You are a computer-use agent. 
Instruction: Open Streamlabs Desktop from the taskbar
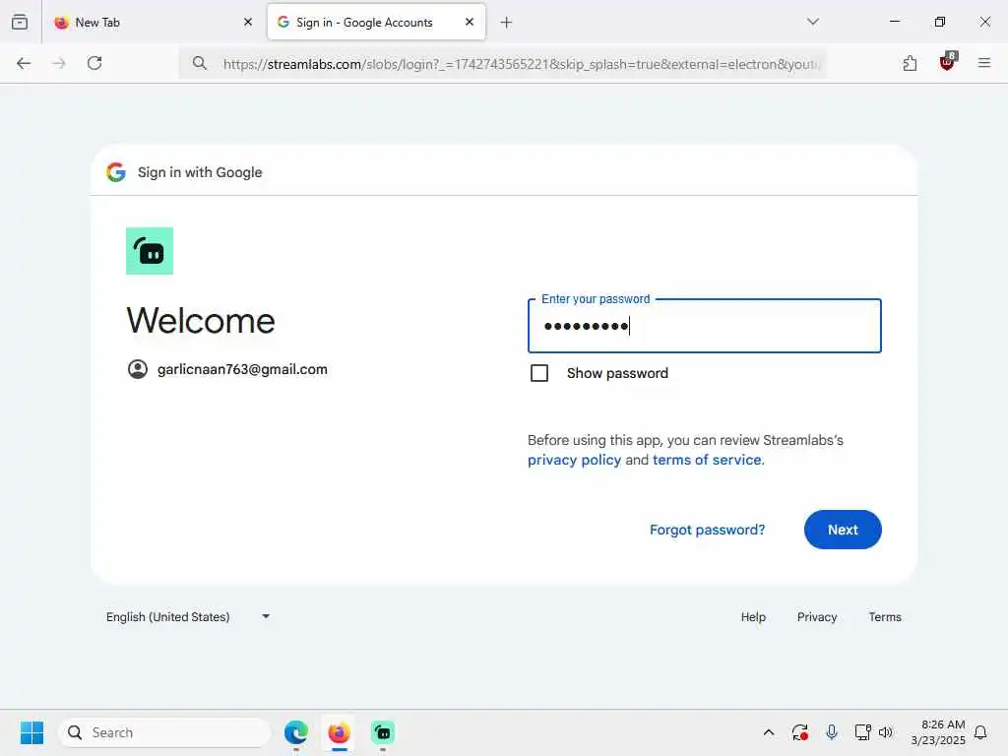pos(383,732)
